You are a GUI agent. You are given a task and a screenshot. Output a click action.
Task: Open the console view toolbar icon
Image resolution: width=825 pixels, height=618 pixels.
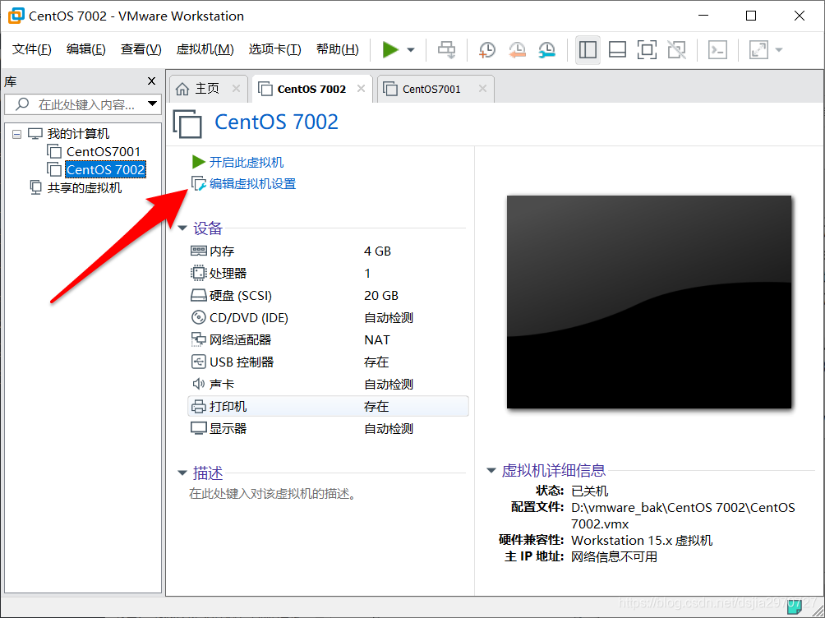[x=717, y=50]
